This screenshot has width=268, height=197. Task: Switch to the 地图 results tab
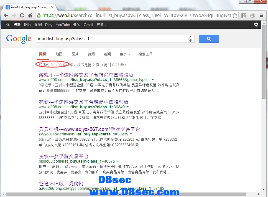pos(59,54)
